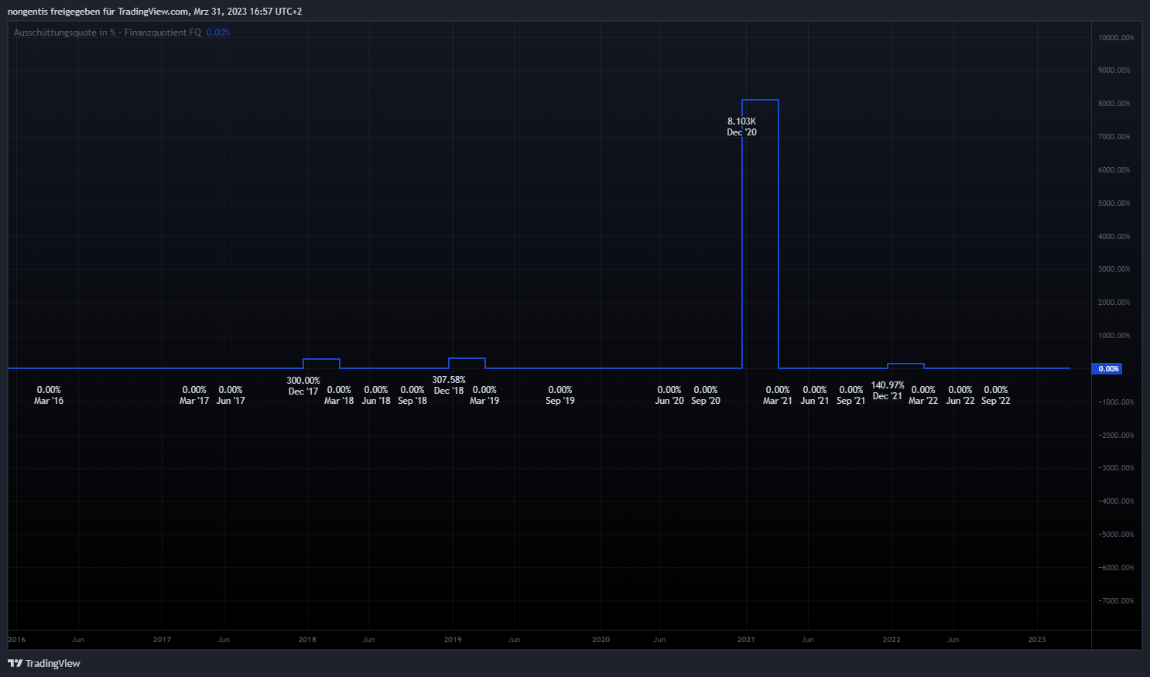Viewport: 1150px width, 677px height.
Task: Click the 140.97% Dec '21 data label
Action: [887, 391]
